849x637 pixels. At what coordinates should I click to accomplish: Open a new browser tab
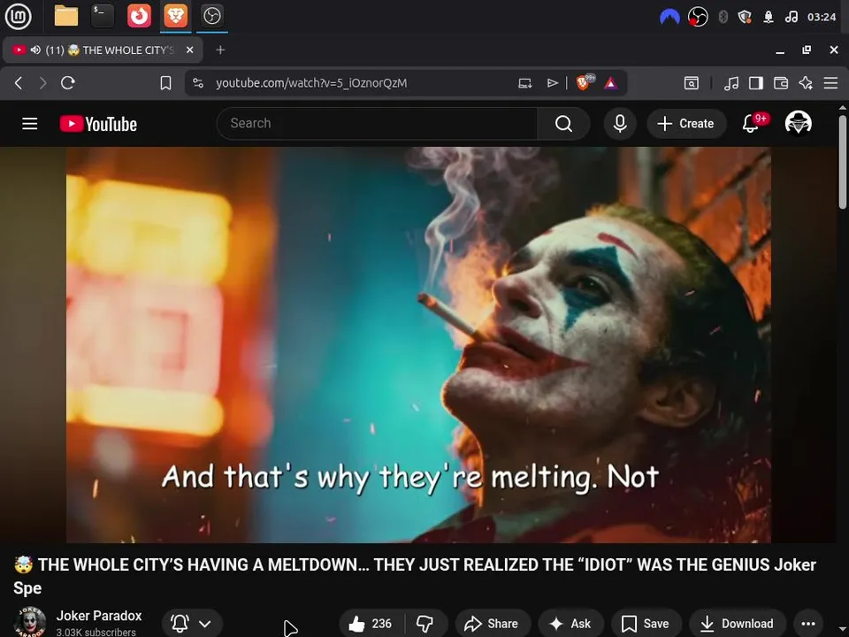[x=220, y=50]
